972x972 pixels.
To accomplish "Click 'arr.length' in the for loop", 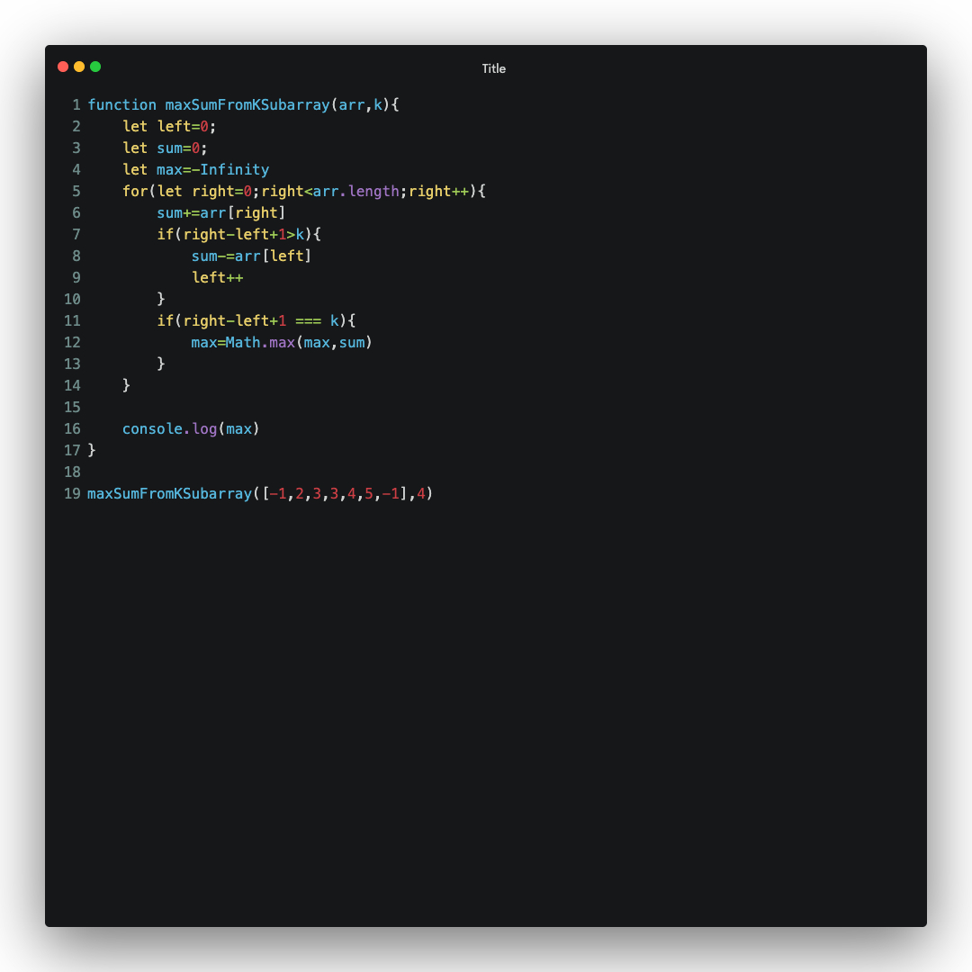I will 356,192.
